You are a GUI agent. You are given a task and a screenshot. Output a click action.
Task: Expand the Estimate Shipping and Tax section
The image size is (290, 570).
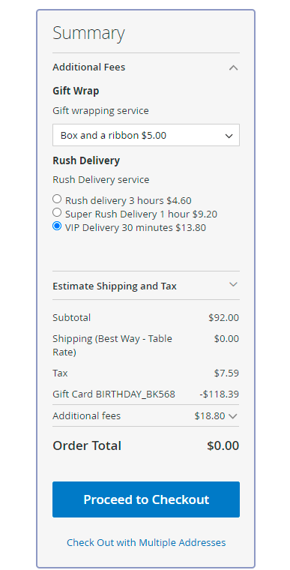coord(146,286)
